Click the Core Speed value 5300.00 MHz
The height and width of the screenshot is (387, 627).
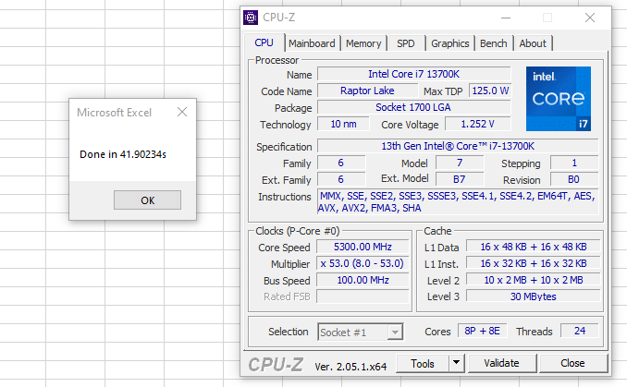coord(363,247)
